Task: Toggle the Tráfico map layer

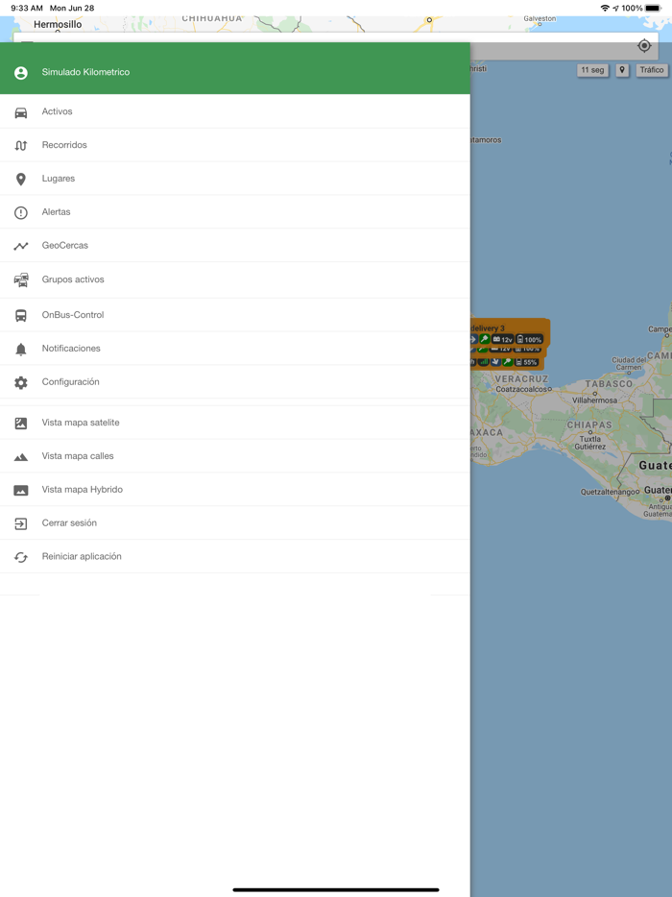Action: pos(652,70)
